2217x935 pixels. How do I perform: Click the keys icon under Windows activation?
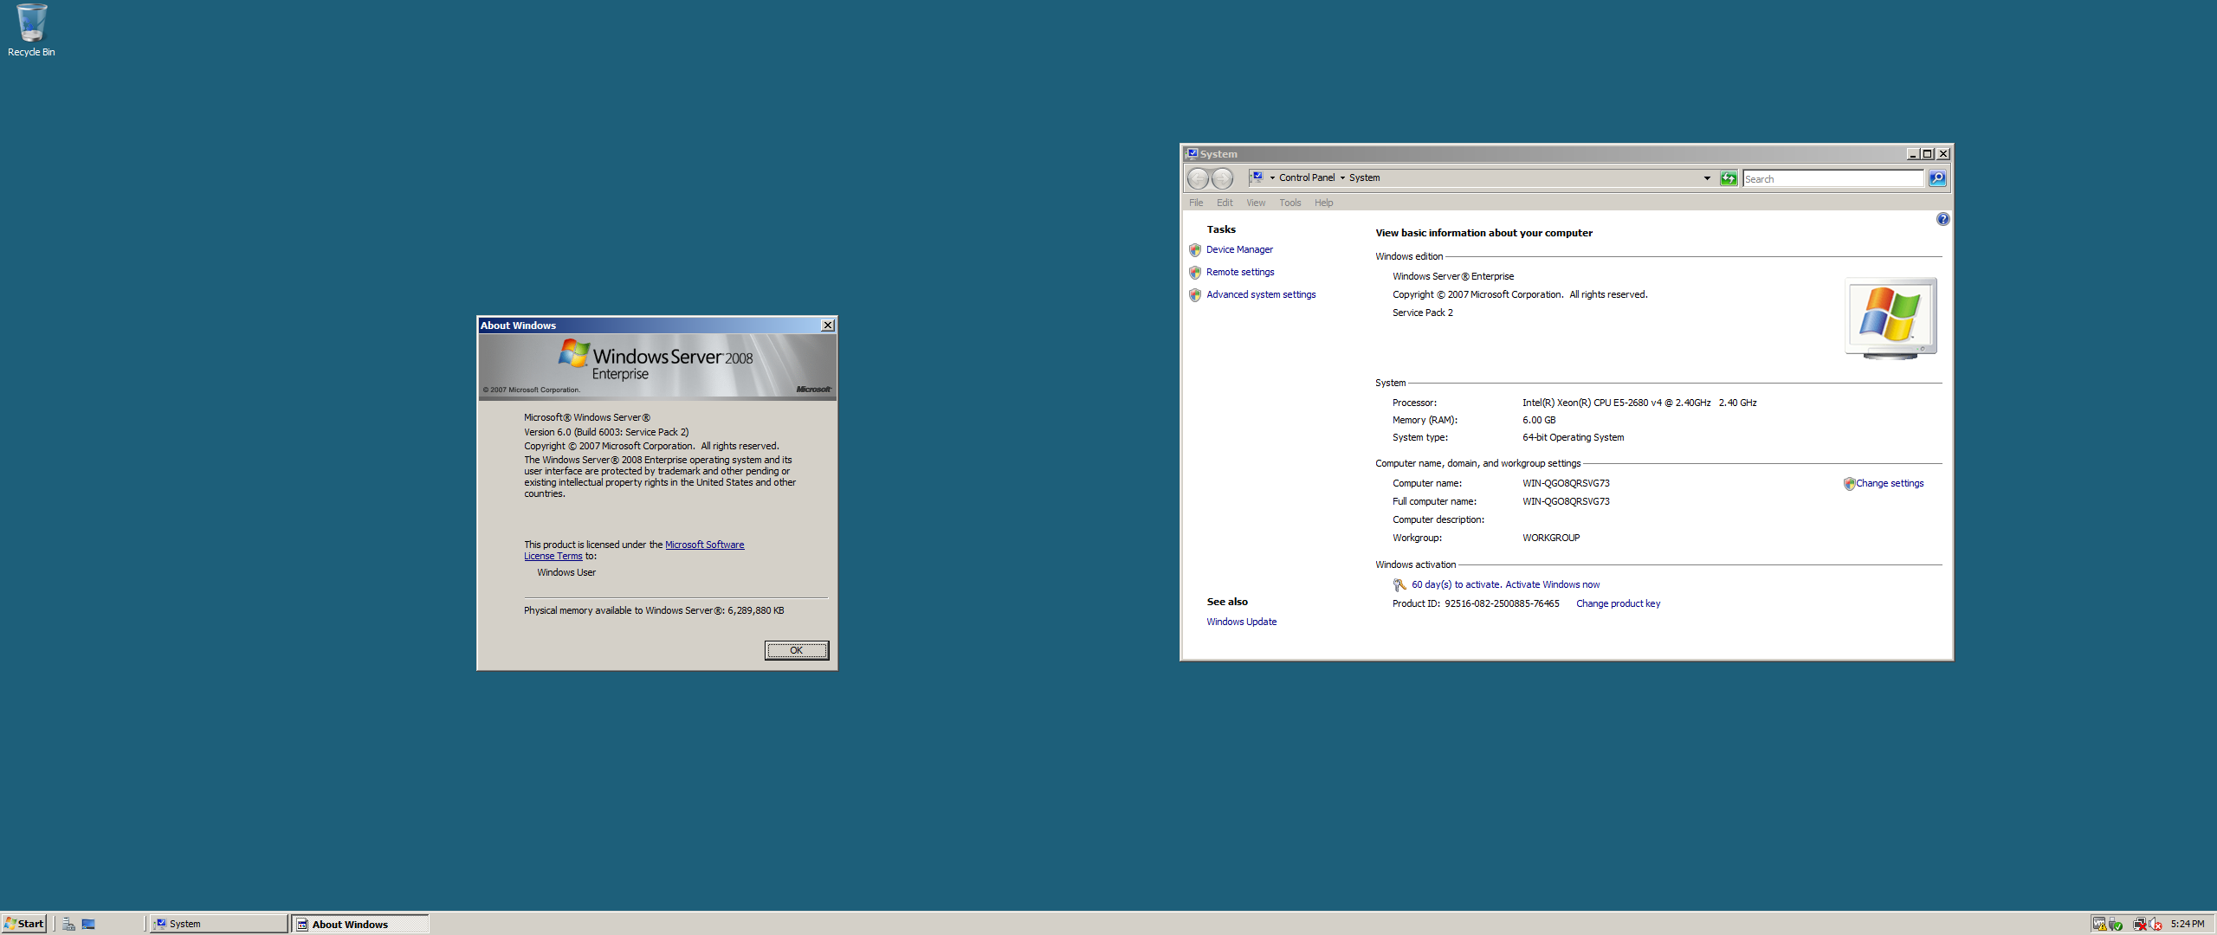pos(1399,585)
